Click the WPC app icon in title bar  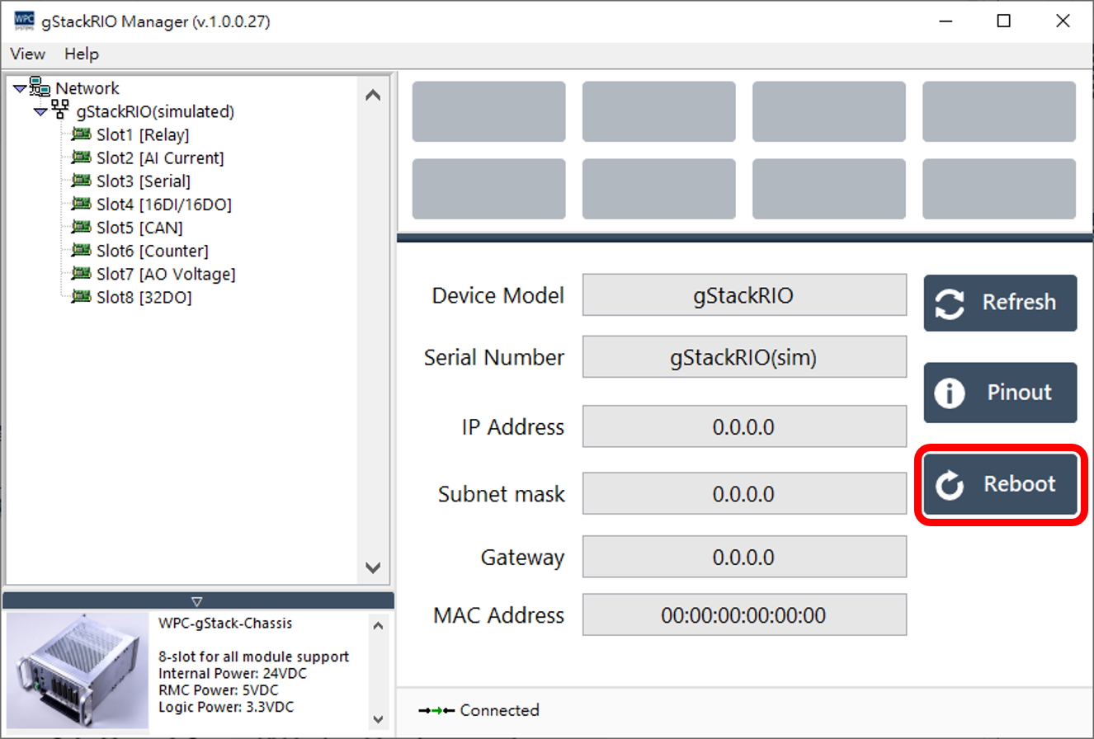pyautogui.click(x=25, y=21)
